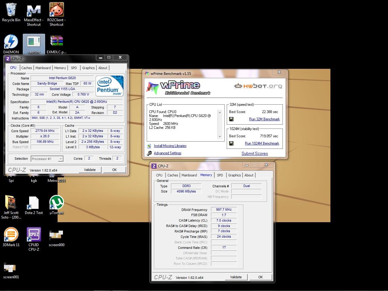The image size is (388, 291).
Task: Open SPD tab in the lower CPU-Z window
Action: 220,175
